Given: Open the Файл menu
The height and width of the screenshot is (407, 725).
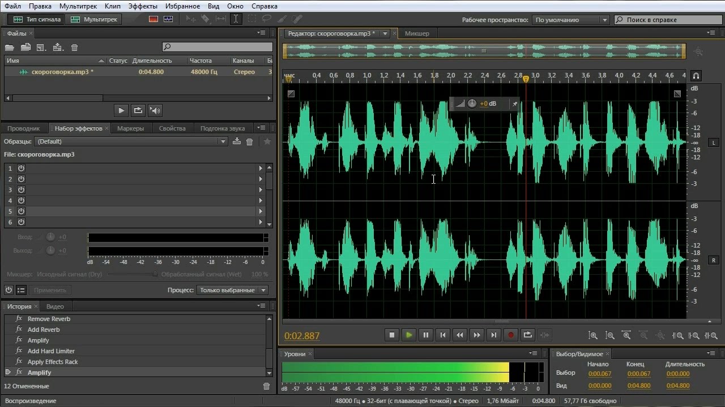Looking at the screenshot, I should 12,6.
